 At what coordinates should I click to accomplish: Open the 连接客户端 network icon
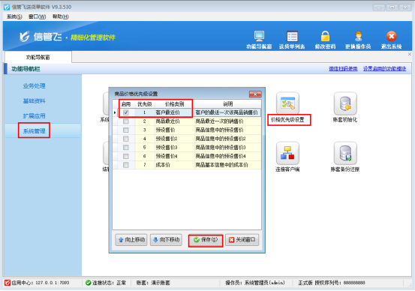click(x=287, y=153)
